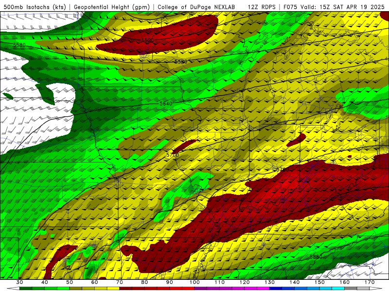
Task: Click the '160' value on the color scale
Action: pos(345,282)
